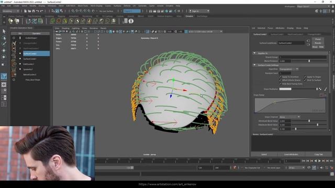Click the Select button below notes

point(264,155)
